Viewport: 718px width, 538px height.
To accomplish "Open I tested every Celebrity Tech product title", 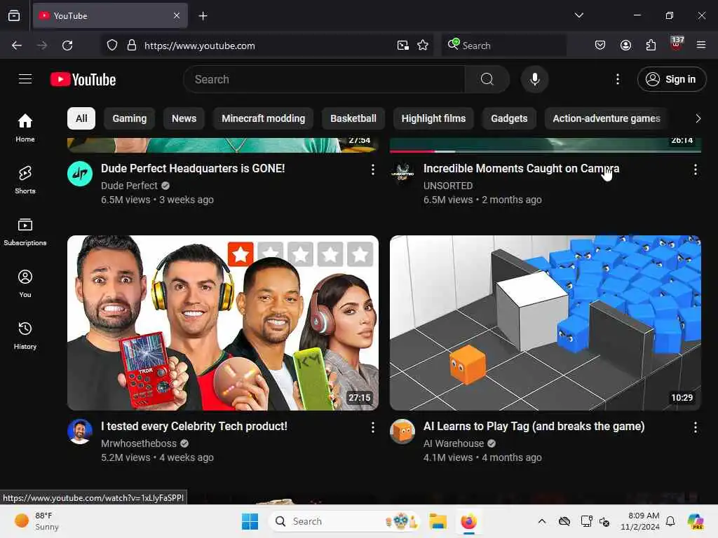I will (x=194, y=426).
